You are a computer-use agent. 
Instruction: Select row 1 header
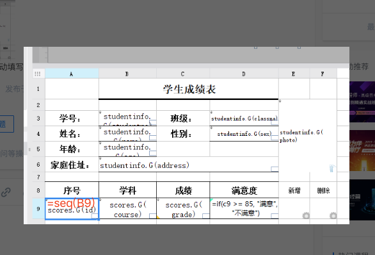[x=38, y=89]
